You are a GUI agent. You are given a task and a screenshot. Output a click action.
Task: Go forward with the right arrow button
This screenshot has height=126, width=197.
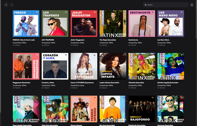tap(12, 5)
